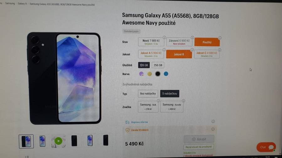Open info icon on the Použitý button
The width and height of the screenshot is (282, 158).
pyautogui.click(x=220, y=38)
